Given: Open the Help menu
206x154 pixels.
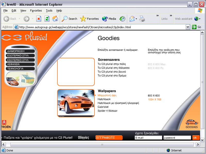Looking at the screenshot, I should point(59,11).
